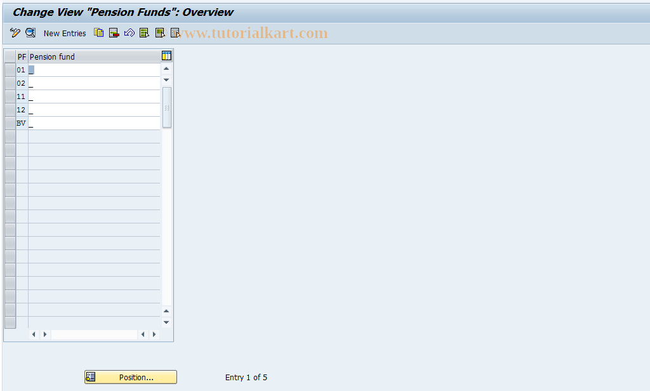Select row selector for PF 11
650x391 pixels.
click(x=10, y=96)
